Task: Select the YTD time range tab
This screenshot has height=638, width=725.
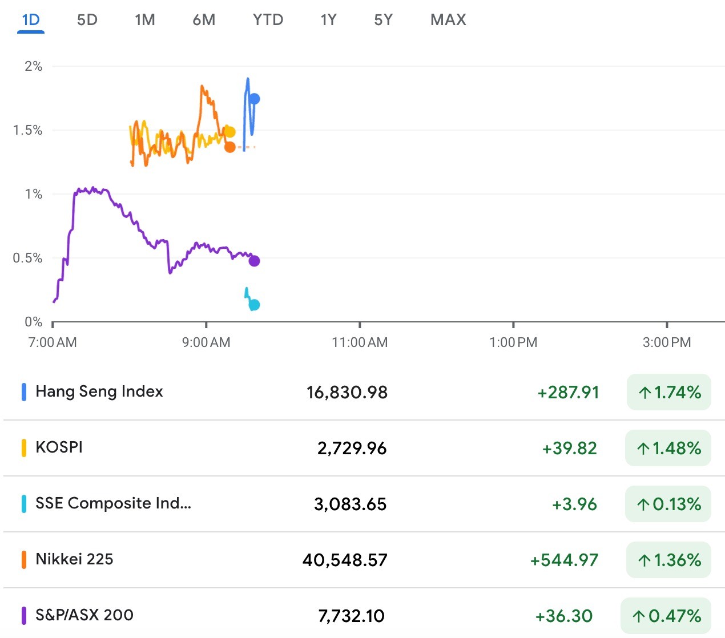Action: coord(268,20)
